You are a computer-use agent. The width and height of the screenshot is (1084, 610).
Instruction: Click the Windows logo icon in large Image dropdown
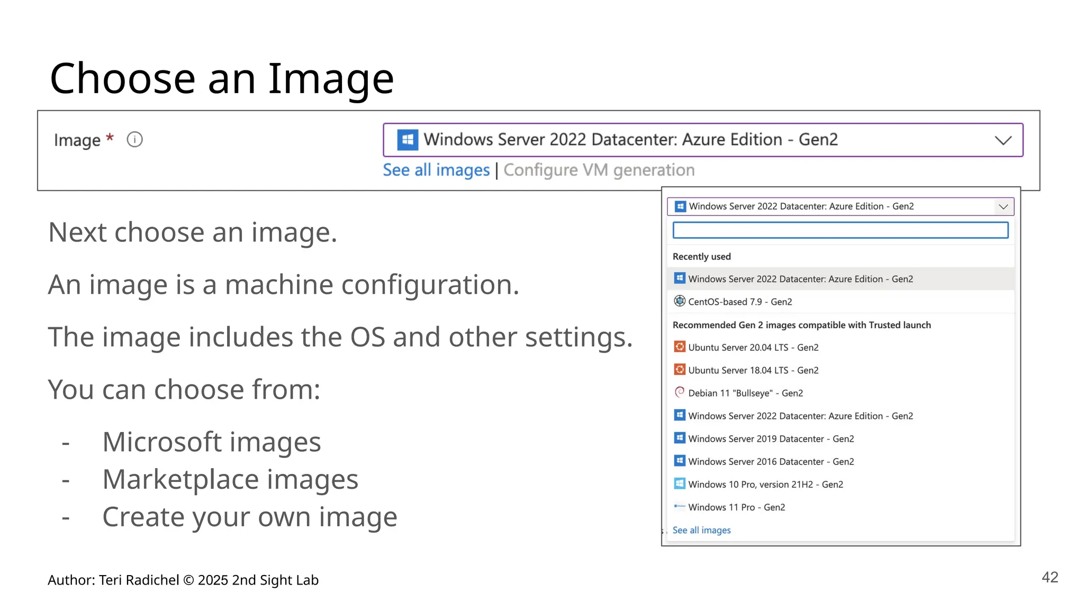pyautogui.click(x=408, y=140)
